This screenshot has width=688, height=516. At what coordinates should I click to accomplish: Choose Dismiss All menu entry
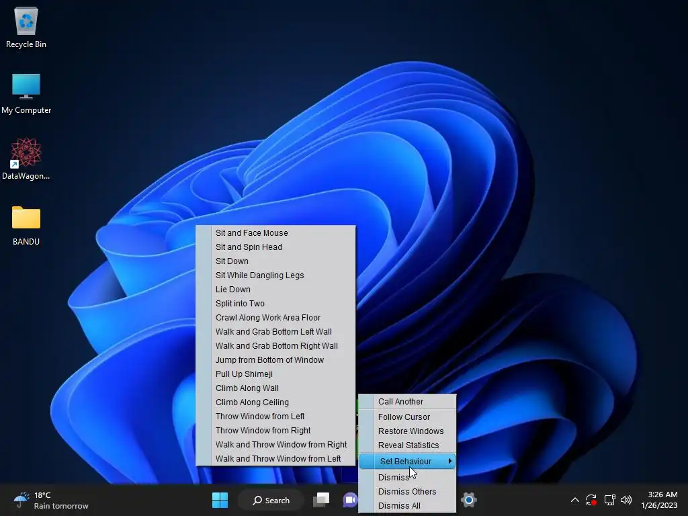click(x=408, y=505)
